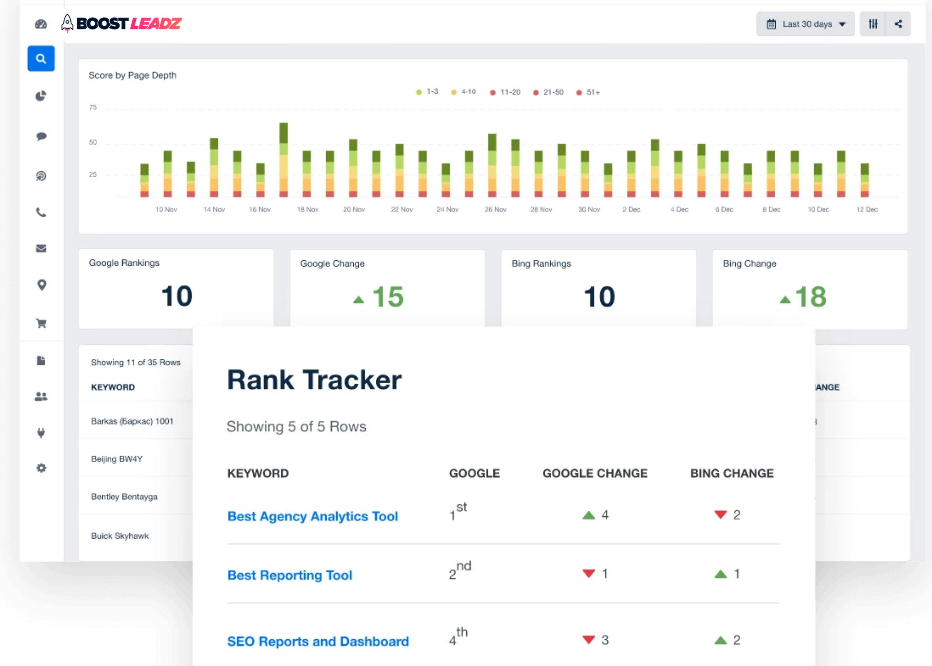Open the users group icon

click(41, 396)
